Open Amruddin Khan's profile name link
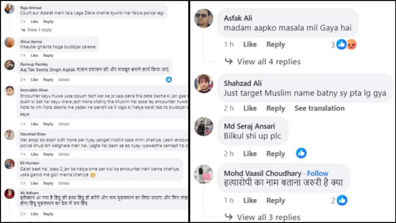The width and height of the screenshot is (396, 223). coord(34,90)
